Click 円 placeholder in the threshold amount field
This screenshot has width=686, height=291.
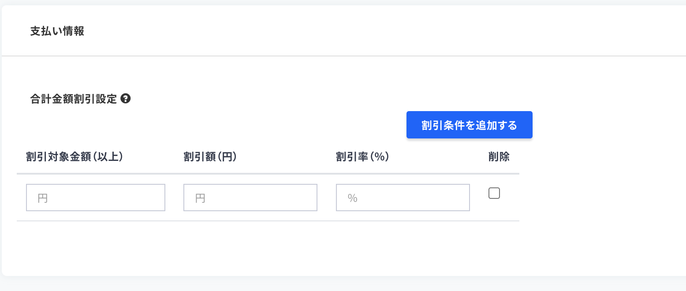click(x=43, y=198)
